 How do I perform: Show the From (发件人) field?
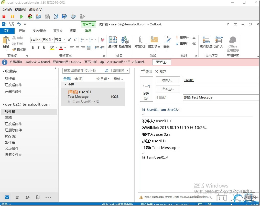point(219,42)
